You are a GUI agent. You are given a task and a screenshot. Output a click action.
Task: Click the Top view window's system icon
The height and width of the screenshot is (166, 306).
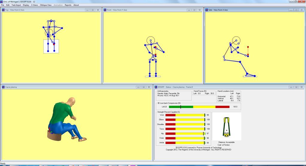(3, 10)
